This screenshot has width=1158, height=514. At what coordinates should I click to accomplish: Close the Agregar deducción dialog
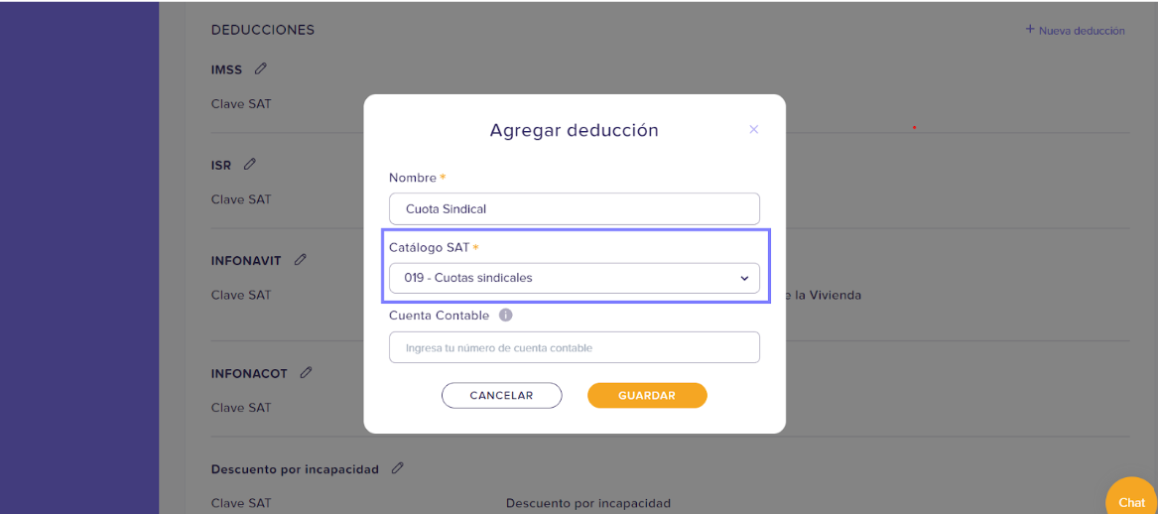[x=754, y=129]
